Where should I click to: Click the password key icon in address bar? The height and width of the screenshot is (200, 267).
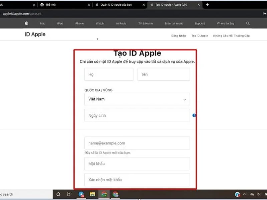point(264,14)
